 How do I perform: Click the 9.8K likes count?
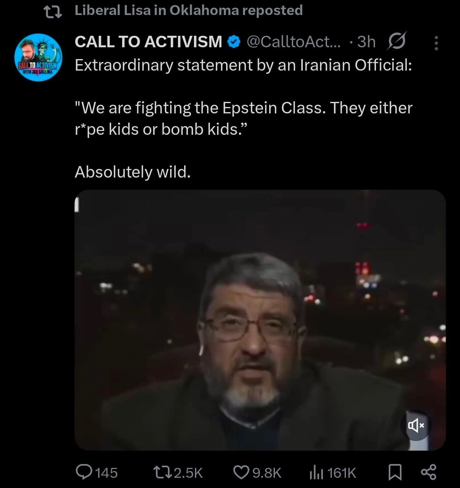click(267, 473)
